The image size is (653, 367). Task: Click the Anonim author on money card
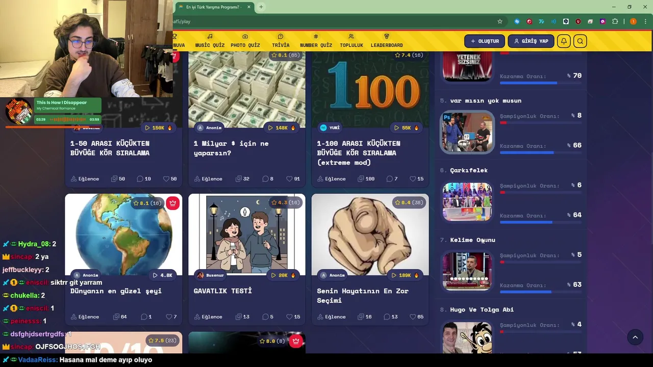tap(209, 128)
